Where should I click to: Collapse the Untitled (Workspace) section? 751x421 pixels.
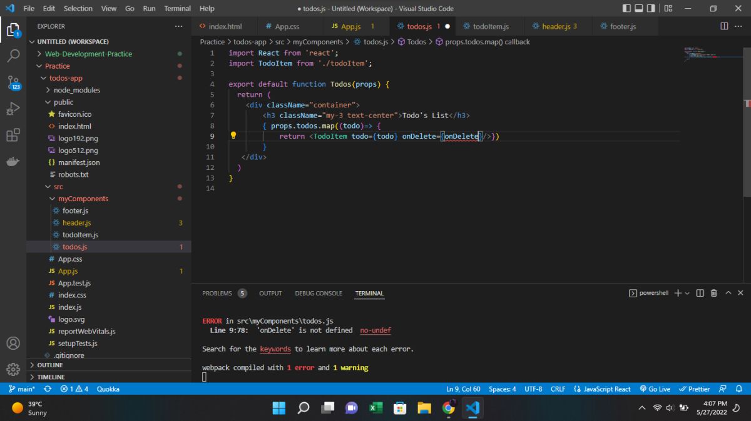click(32, 42)
